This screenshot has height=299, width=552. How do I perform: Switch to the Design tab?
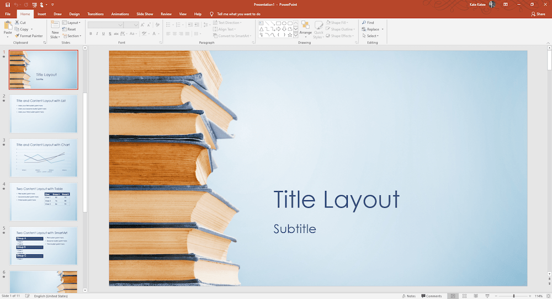pyautogui.click(x=75, y=14)
